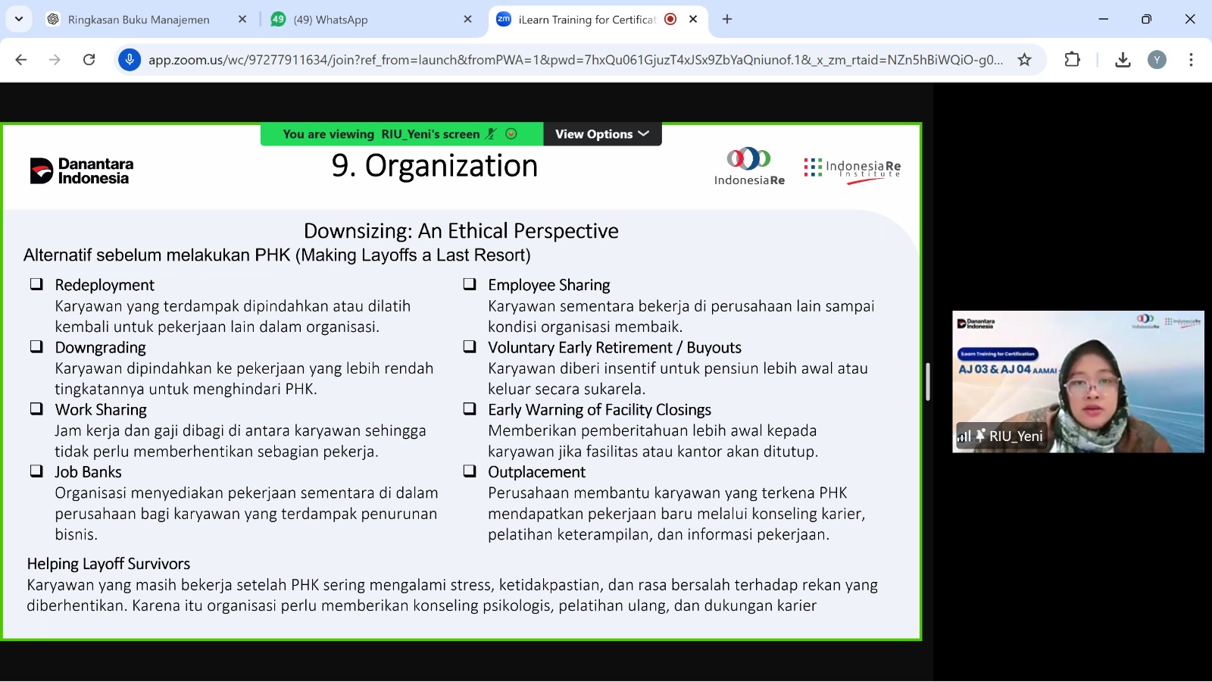Viewport: 1212px width, 682px height.
Task: Open the tab search dropdown arrow
Action: point(19,19)
